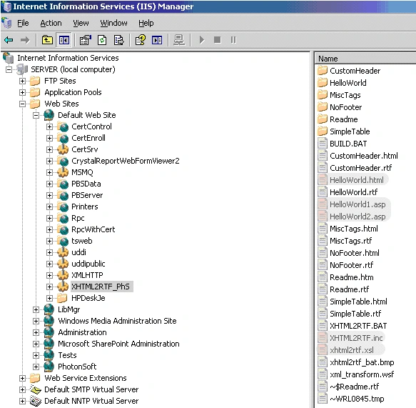Open the Action menu

coord(51,24)
